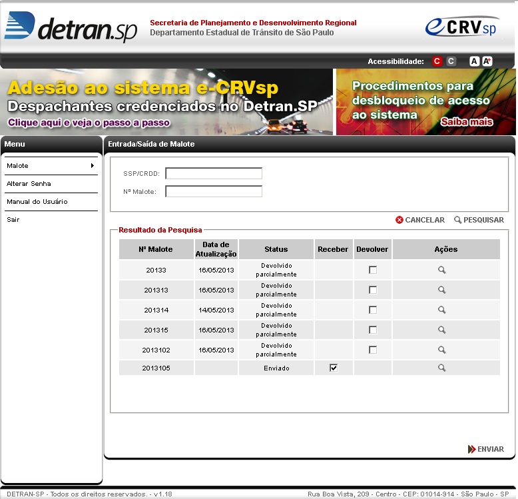This screenshot has width=518, height=499.
Task: Click the detran.sp logo
Action: [71, 27]
